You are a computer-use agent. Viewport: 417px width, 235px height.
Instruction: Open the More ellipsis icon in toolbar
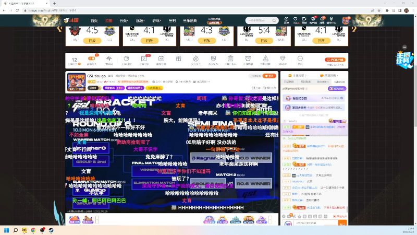[x=300, y=58]
